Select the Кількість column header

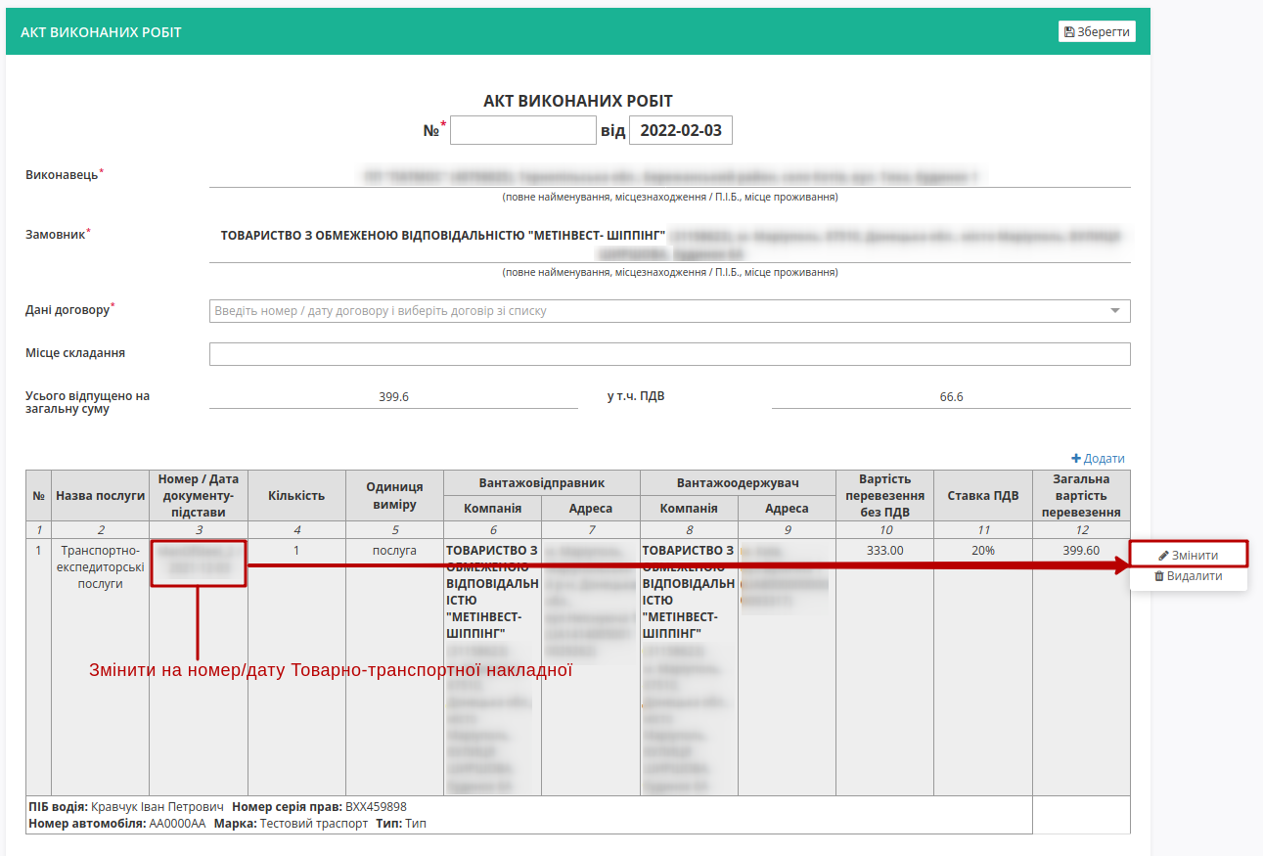[x=296, y=496]
